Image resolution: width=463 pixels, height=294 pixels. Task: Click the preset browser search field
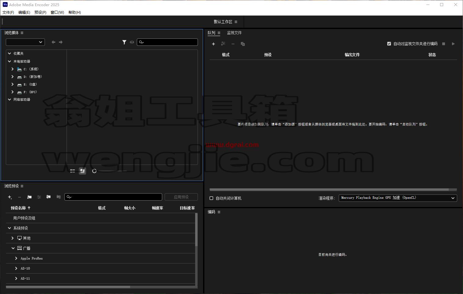tap(113, 197)
